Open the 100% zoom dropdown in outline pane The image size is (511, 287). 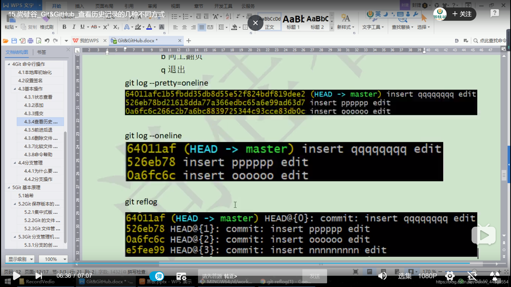coord(53,259)
